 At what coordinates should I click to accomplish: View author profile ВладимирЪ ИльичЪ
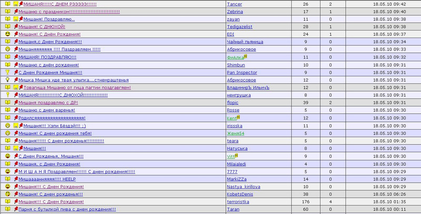click(248, 87)
